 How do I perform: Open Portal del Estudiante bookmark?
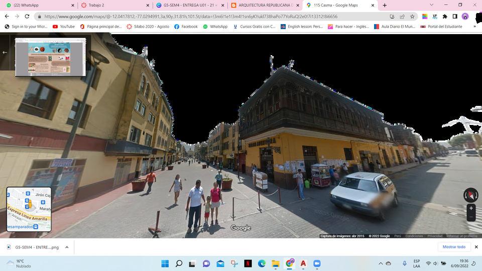point(441,27)
